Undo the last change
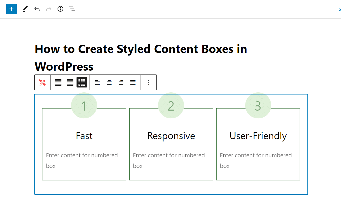The height and width of the screenshot is (203, 341). pos(37,9)
